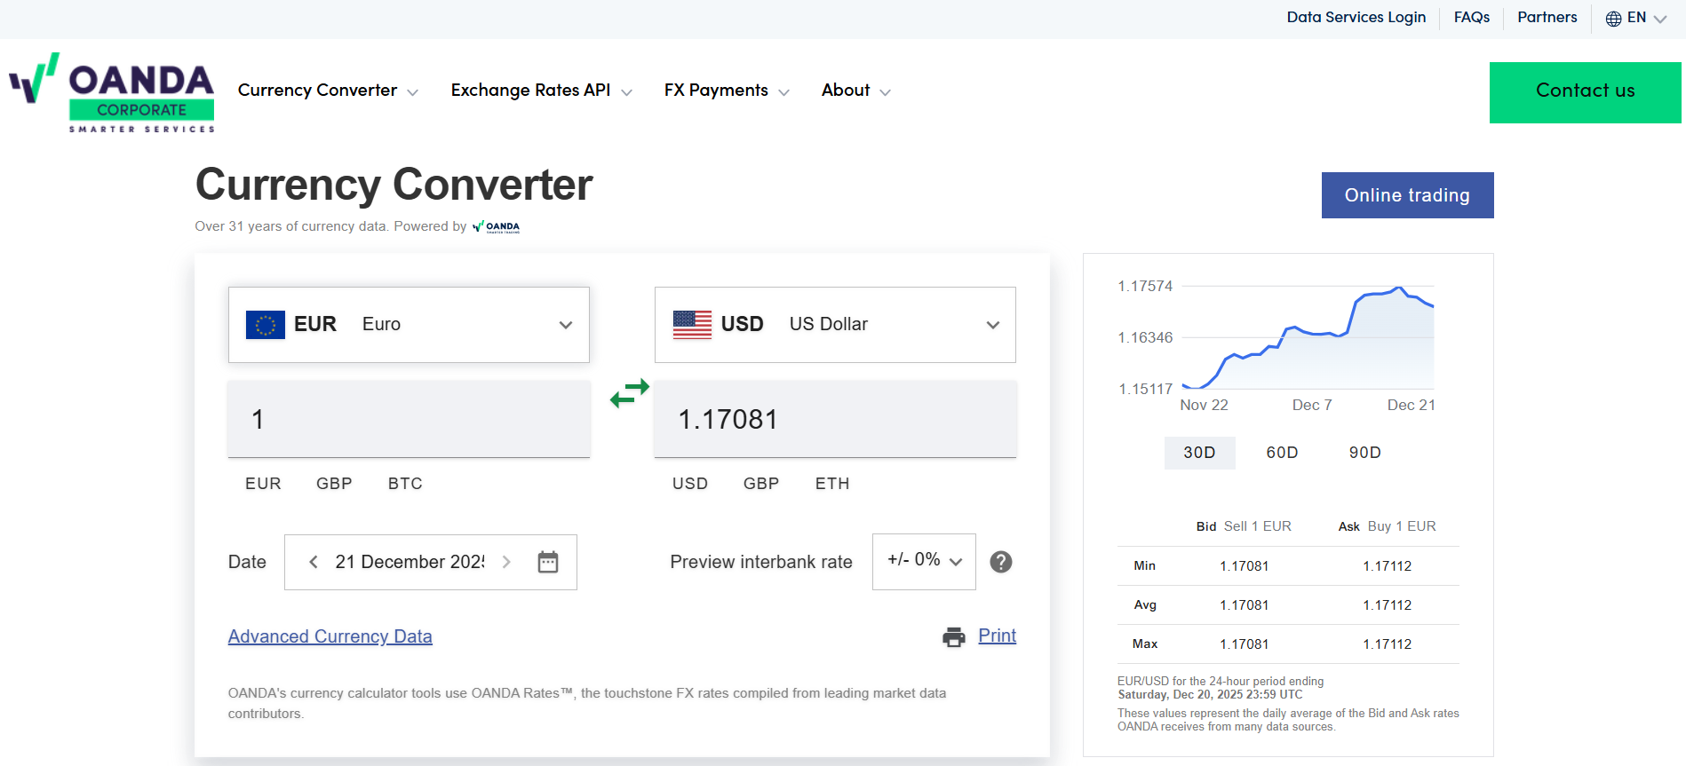Choose ETH quick pick under target amount

[833, 484]
